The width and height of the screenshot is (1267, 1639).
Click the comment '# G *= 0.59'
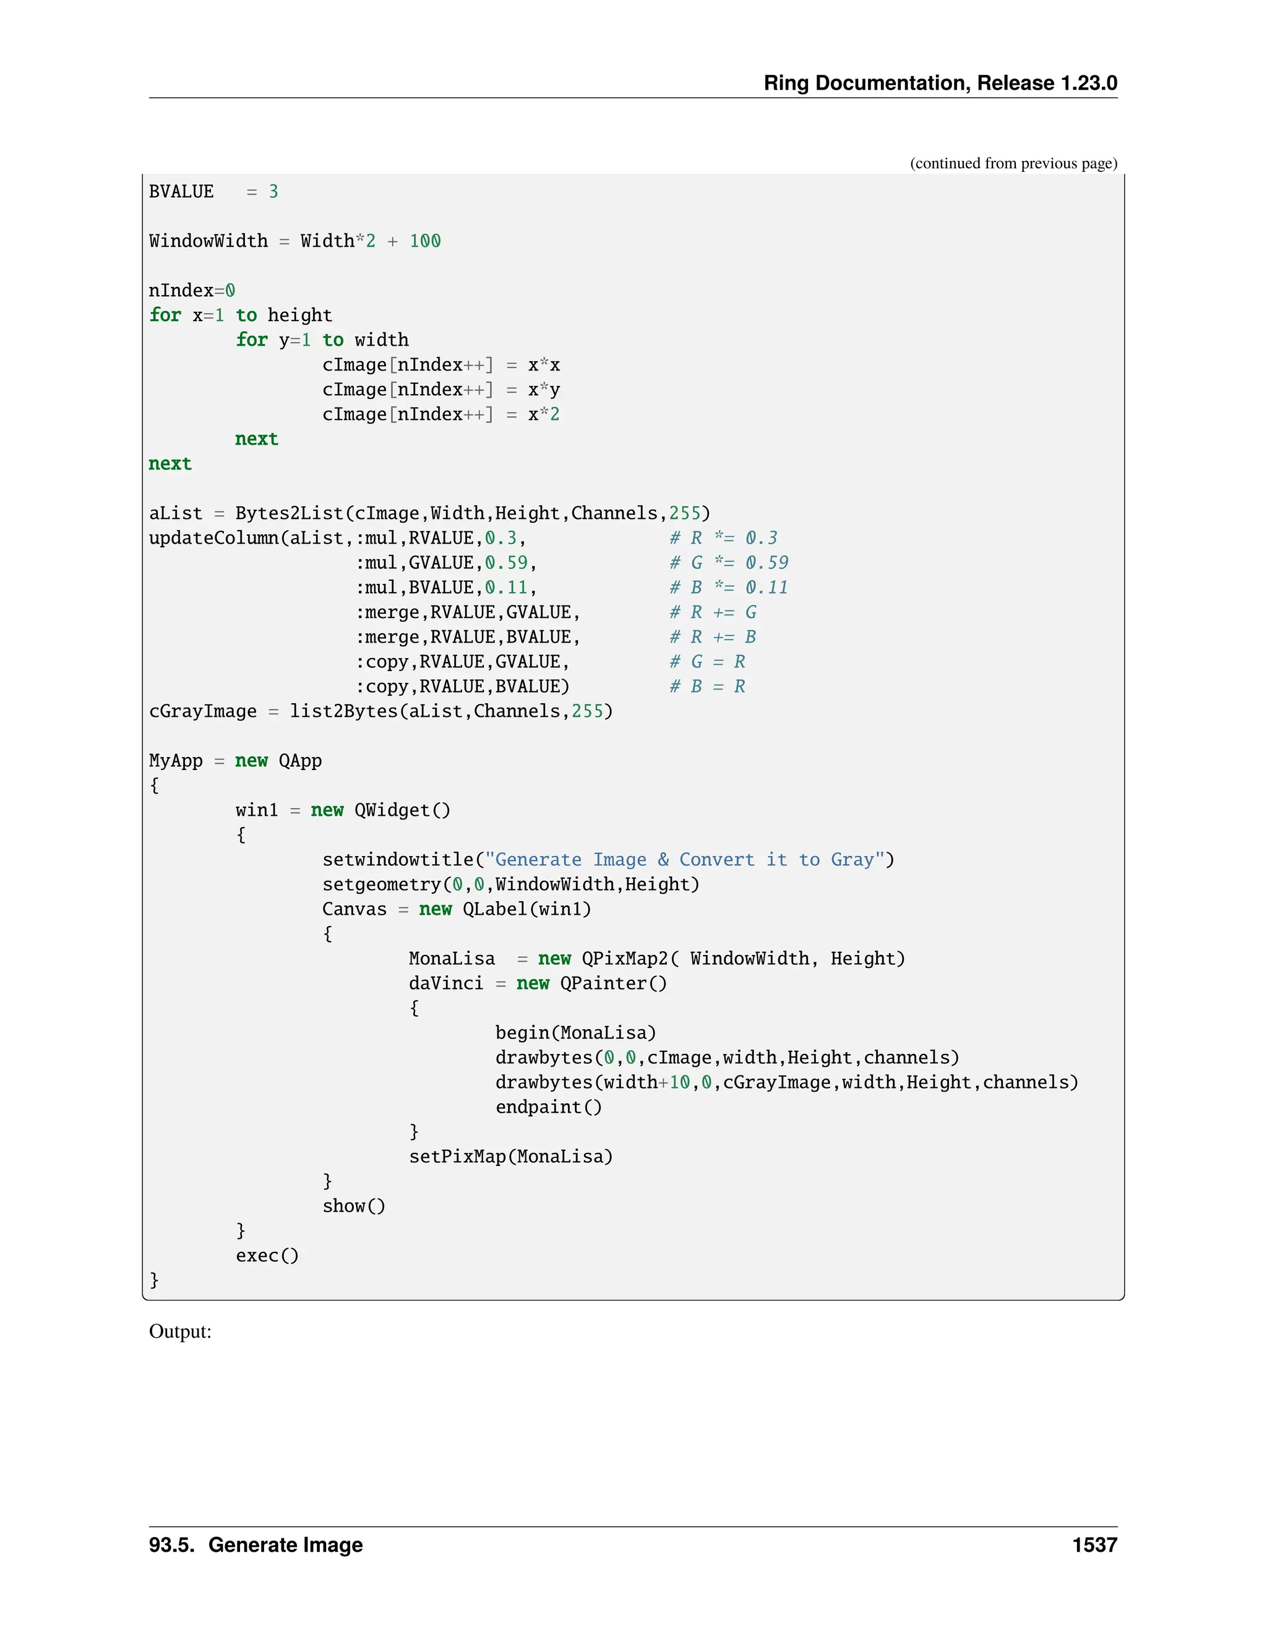[x=729, y=563]
